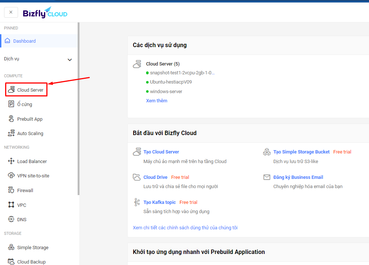Open VPN site-to-site item
Image resolution: width=369 pixels, height=265 pixels.
[33, 176]
